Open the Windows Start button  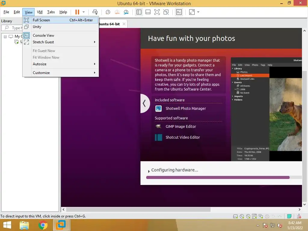(x=7, y=225)
